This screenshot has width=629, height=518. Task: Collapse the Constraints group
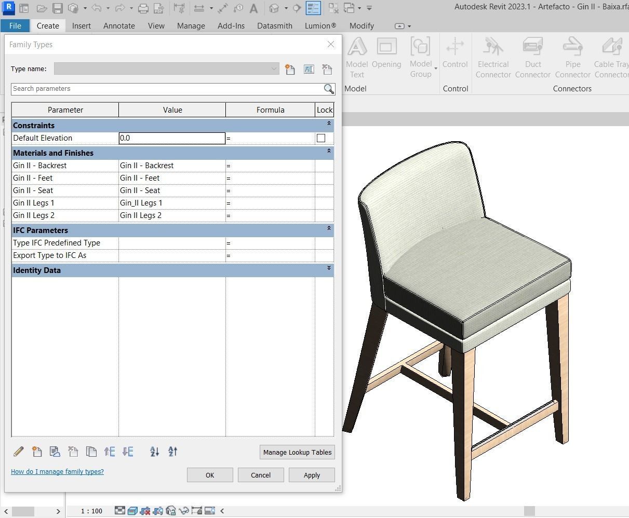(329, 124)
